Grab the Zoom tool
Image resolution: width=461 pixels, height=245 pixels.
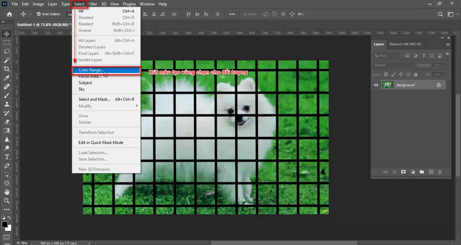6,201
